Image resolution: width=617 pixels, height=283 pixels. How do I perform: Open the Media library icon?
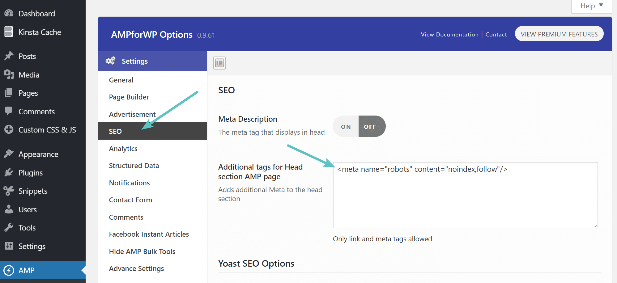[9, 74]
